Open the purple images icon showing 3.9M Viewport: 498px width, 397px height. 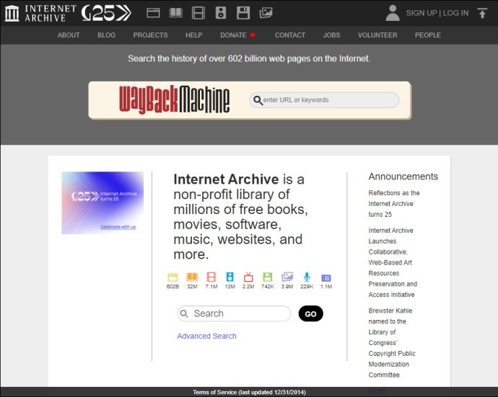click(x=287, y=277)
